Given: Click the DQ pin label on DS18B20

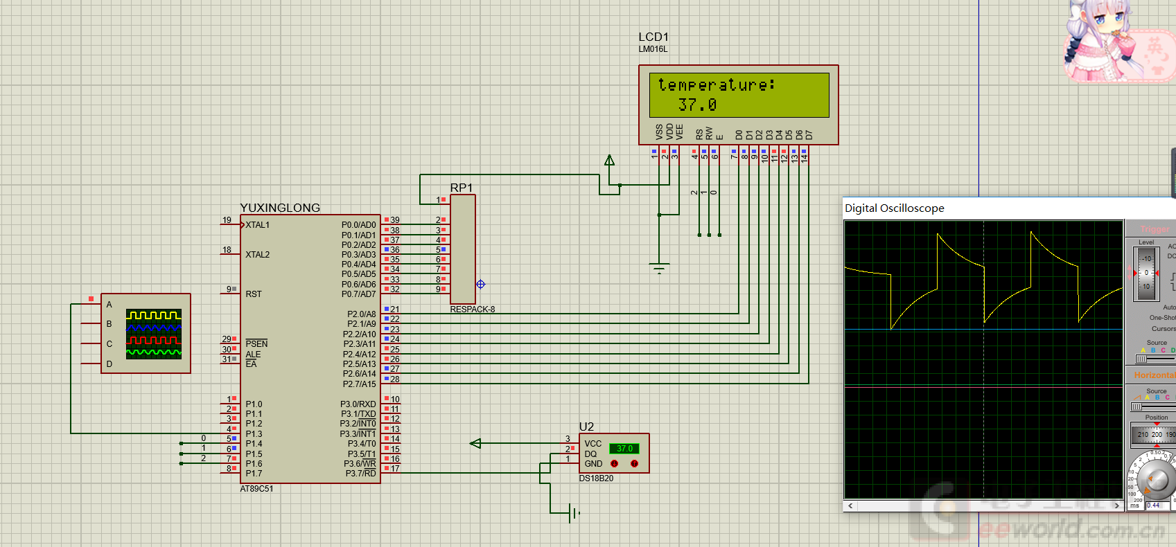Looking at the screenshot, I should [590, 454].
